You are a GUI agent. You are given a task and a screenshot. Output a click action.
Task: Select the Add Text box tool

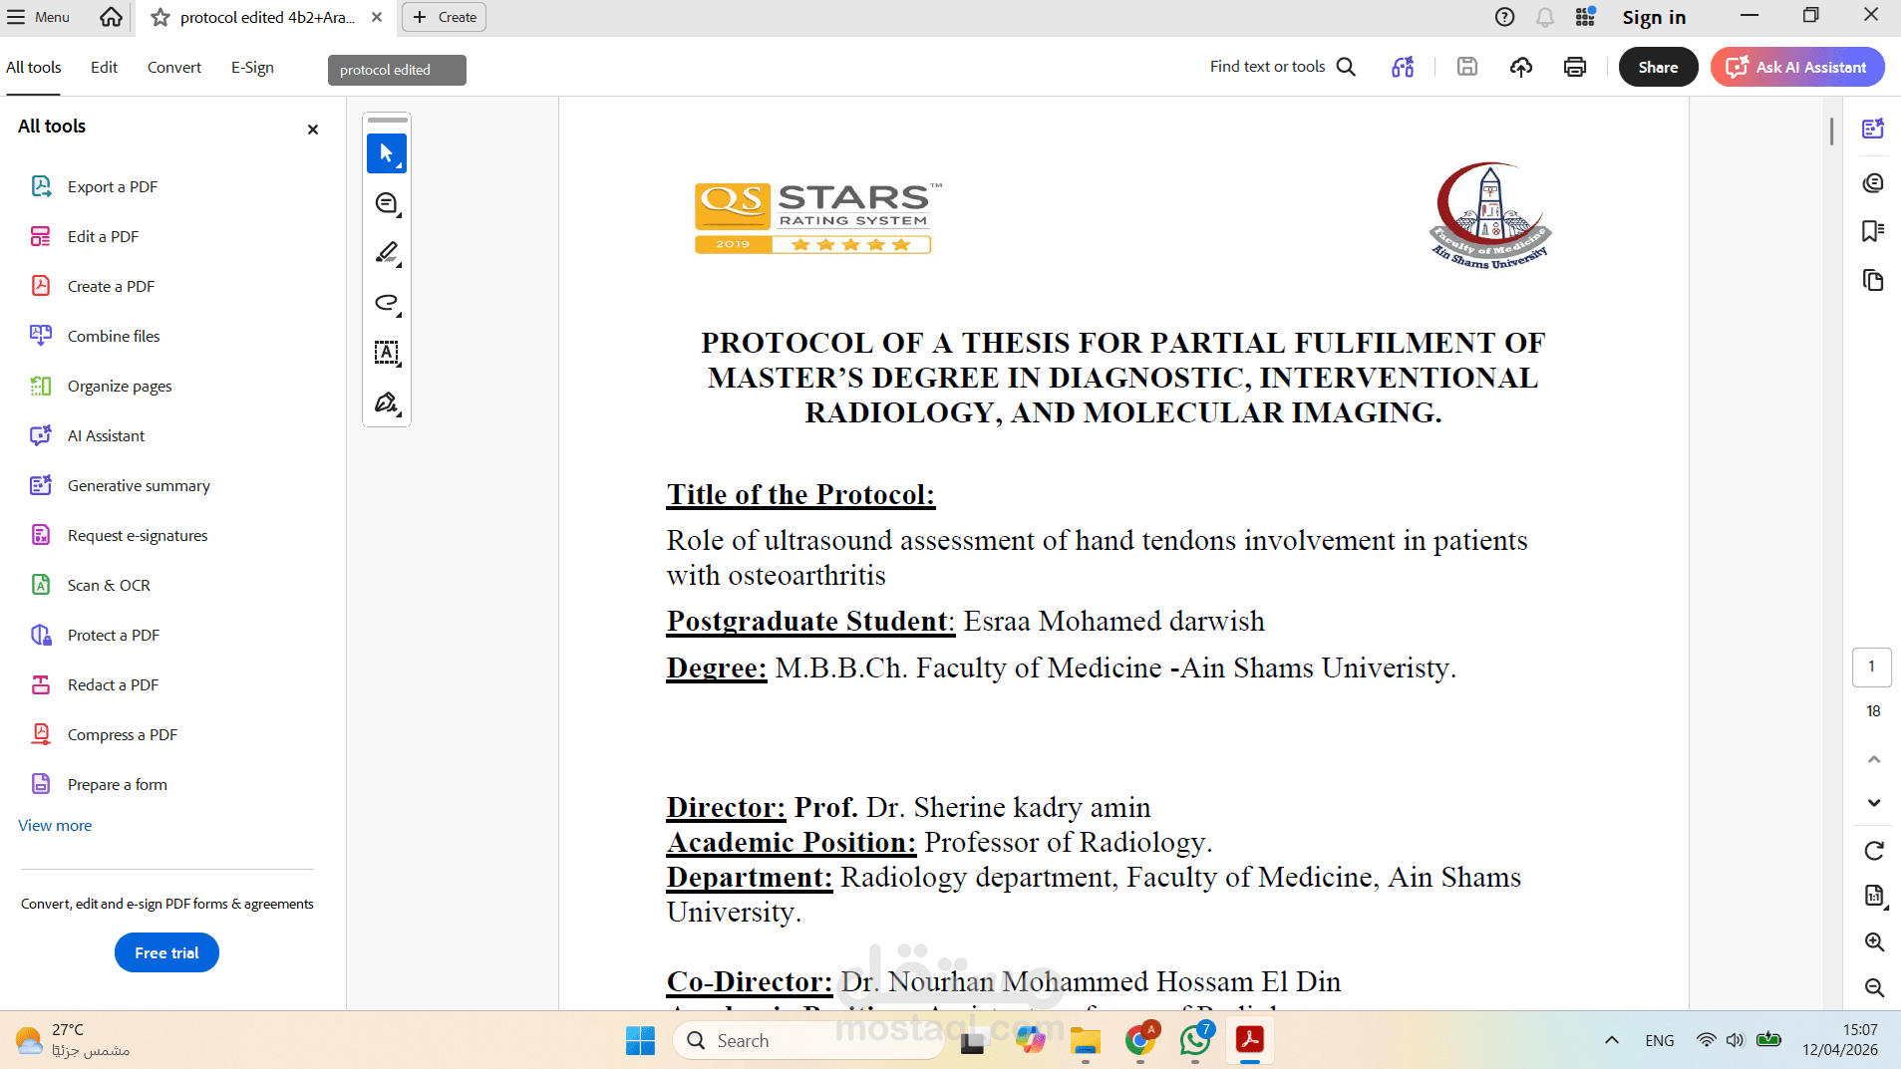386,353
